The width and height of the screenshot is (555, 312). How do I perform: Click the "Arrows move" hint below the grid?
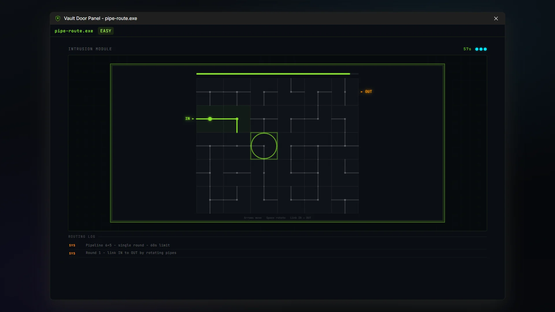(x=253, y=218)
